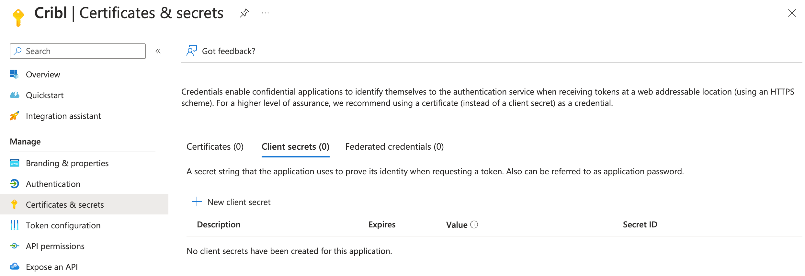Select the Overview icon in sidebar
This screenshot has width=805, height=276.
coord(14,74)
